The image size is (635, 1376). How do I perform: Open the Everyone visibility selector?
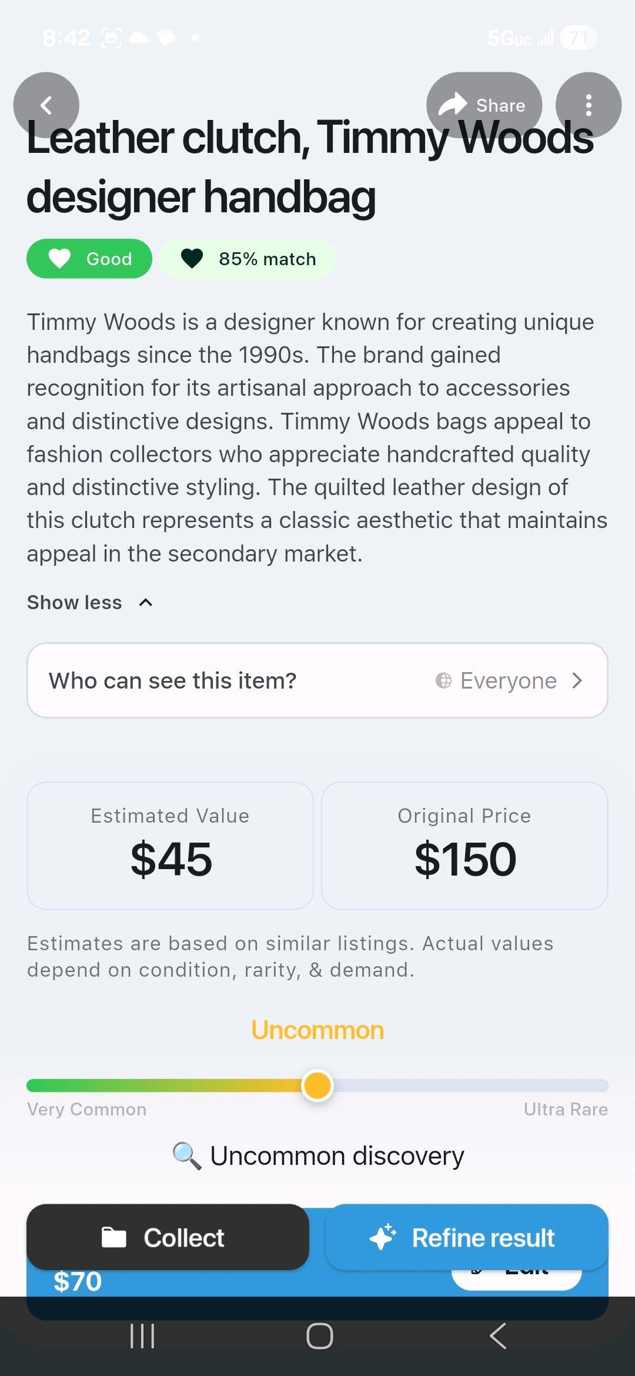[509, 680]
